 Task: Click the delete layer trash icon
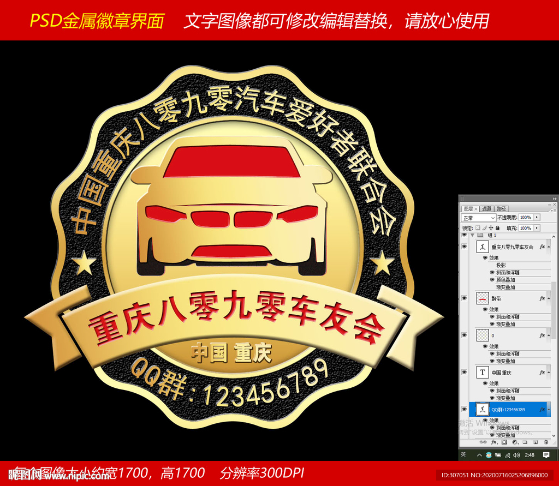coord(546,442)
